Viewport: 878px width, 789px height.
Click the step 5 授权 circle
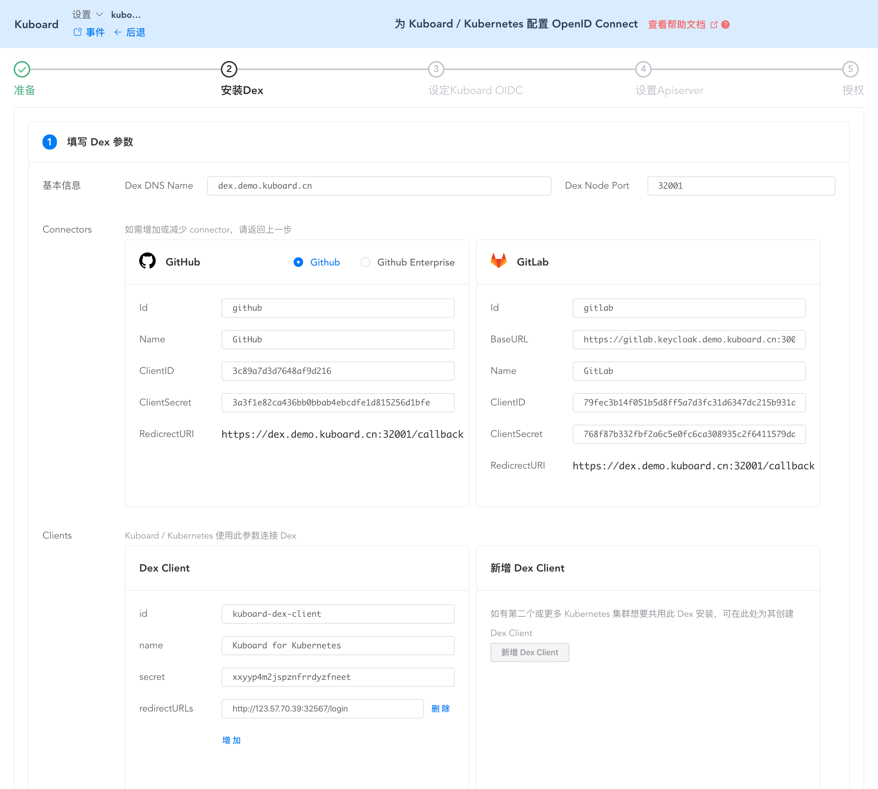click(x=850, y=69)
